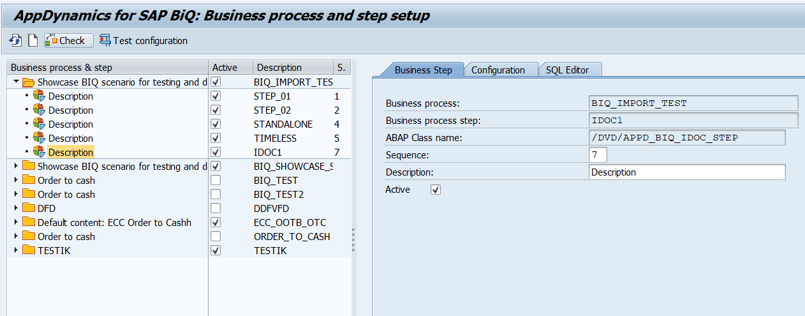Click the folder icon in the ECC_OOTB_OTC row
Viewport: 805px width, 316px height.
coord(28,223)
